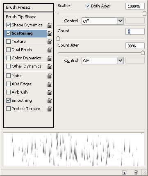Click the Scatter 1000% value field

[x=135, y=6]
